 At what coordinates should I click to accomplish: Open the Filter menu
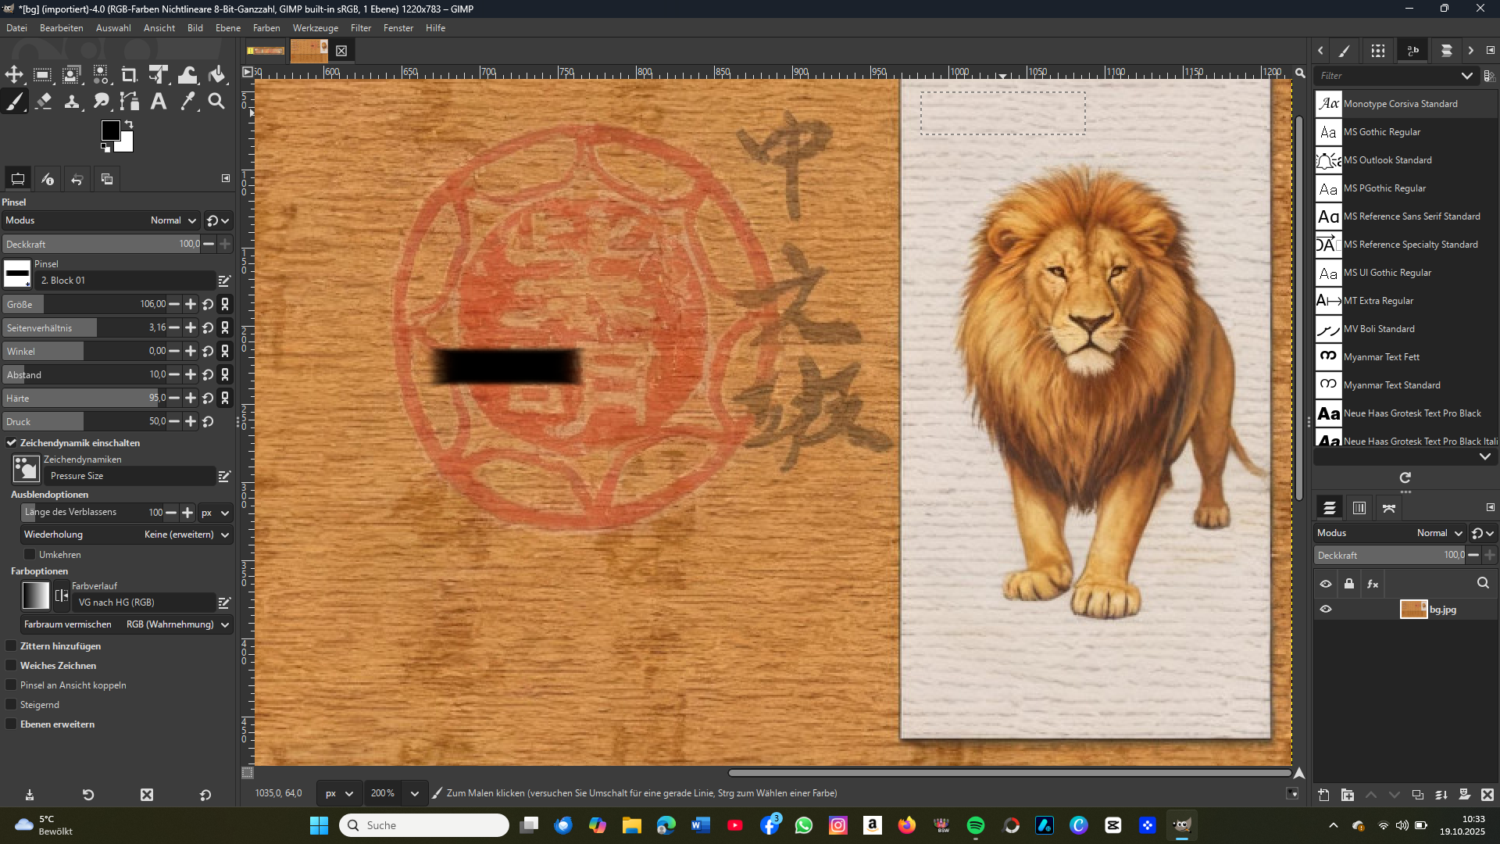click(360, 28)
